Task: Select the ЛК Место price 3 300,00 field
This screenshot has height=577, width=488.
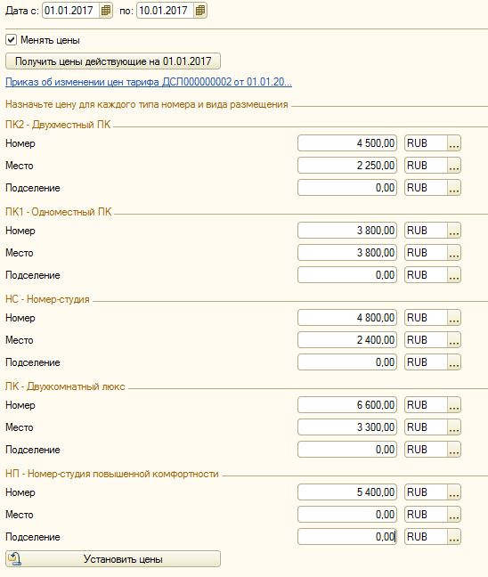Action: point(347,427)
